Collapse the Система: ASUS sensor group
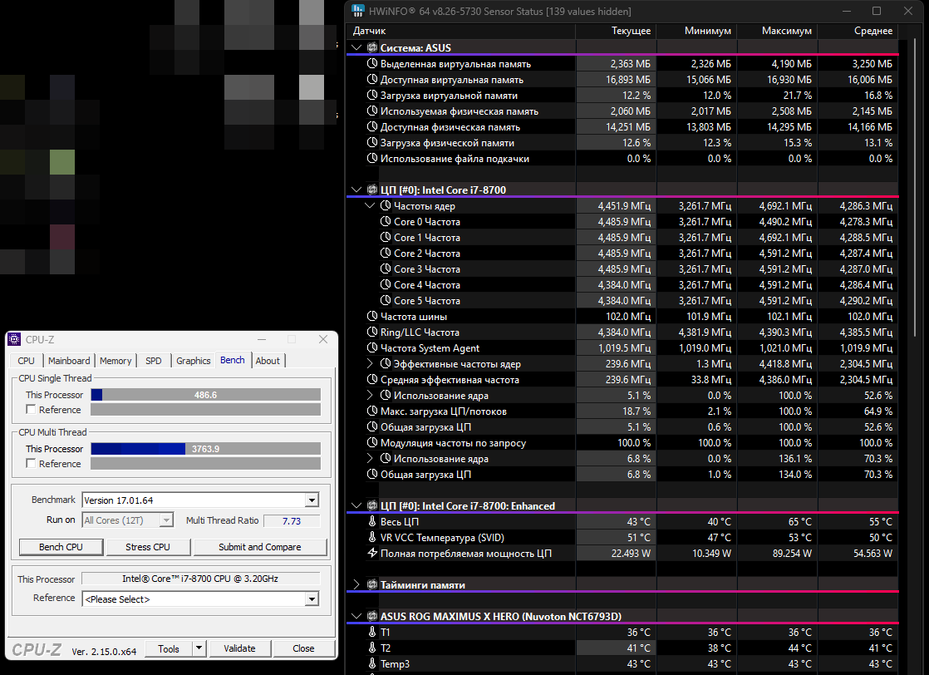The width and height of the screenshot is (929, 675). (356, 47)
